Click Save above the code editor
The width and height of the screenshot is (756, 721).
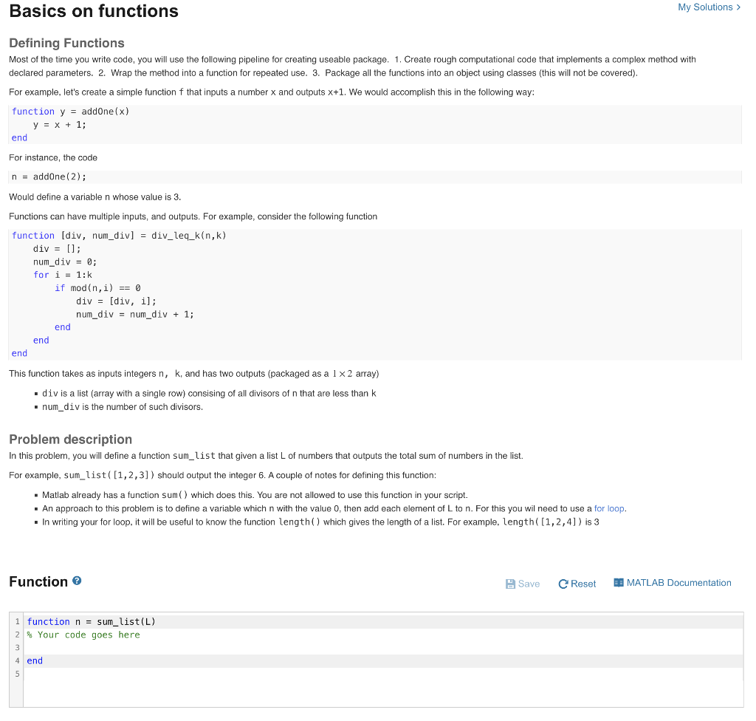coord(522,584)
